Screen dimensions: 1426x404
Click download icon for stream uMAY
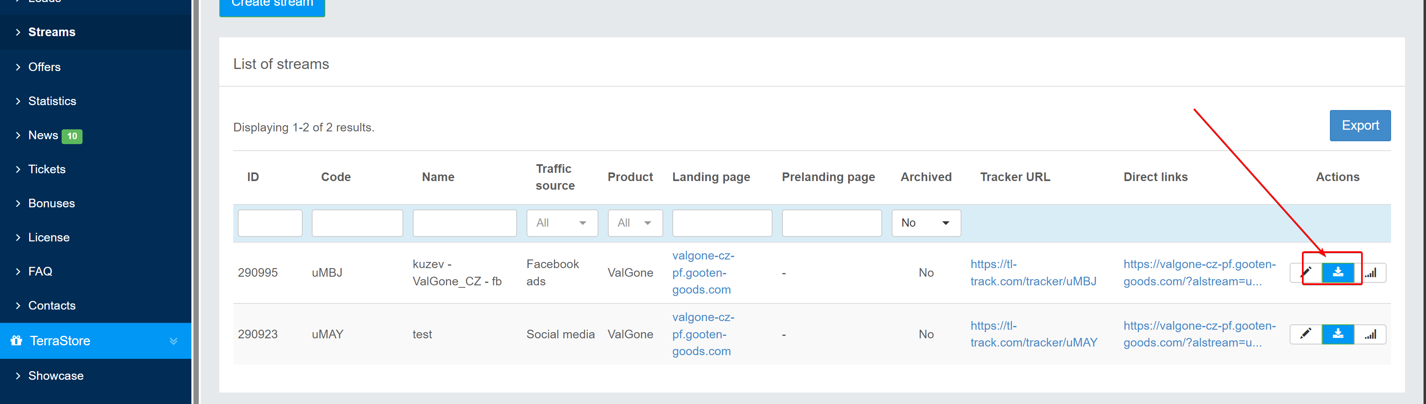tap(1337, 334)
